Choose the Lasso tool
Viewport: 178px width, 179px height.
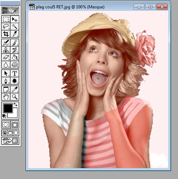coord(6,27)
